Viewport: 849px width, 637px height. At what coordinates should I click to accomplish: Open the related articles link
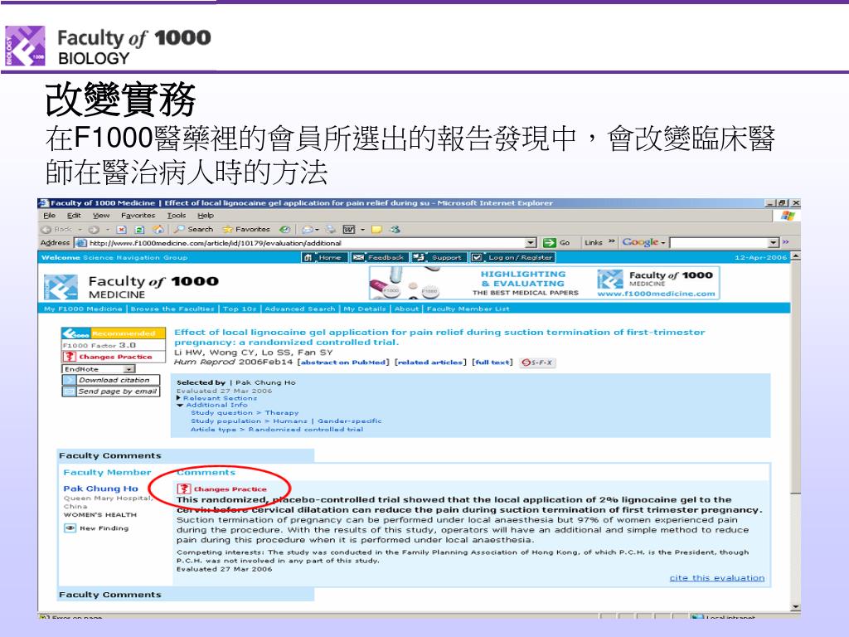(x=430, y=362)
